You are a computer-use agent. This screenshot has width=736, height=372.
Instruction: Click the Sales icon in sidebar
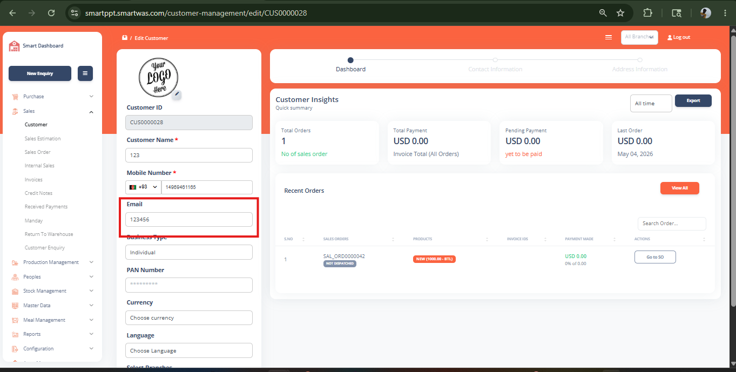15,111
